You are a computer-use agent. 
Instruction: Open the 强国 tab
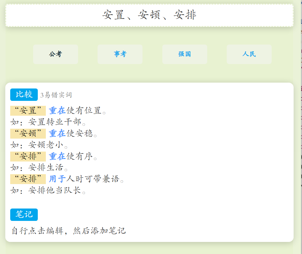point(185,54)
